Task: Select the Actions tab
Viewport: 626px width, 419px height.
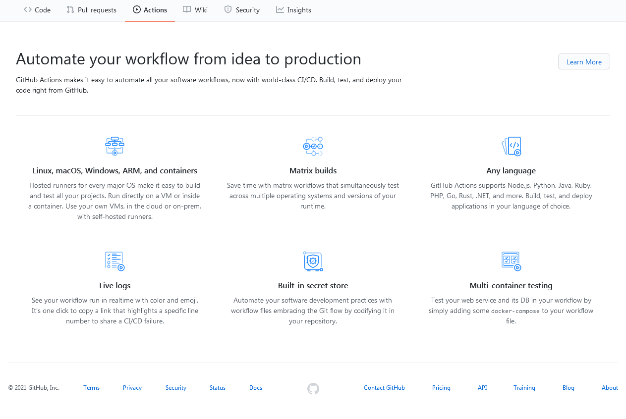Action: pyautogui.click(x=150, y=10)
